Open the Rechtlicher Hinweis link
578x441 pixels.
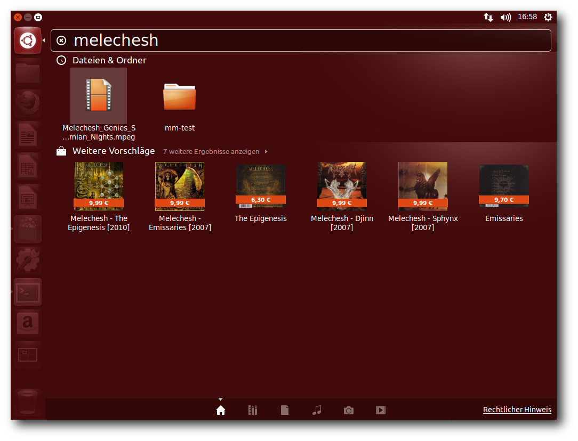coord(517,410)
